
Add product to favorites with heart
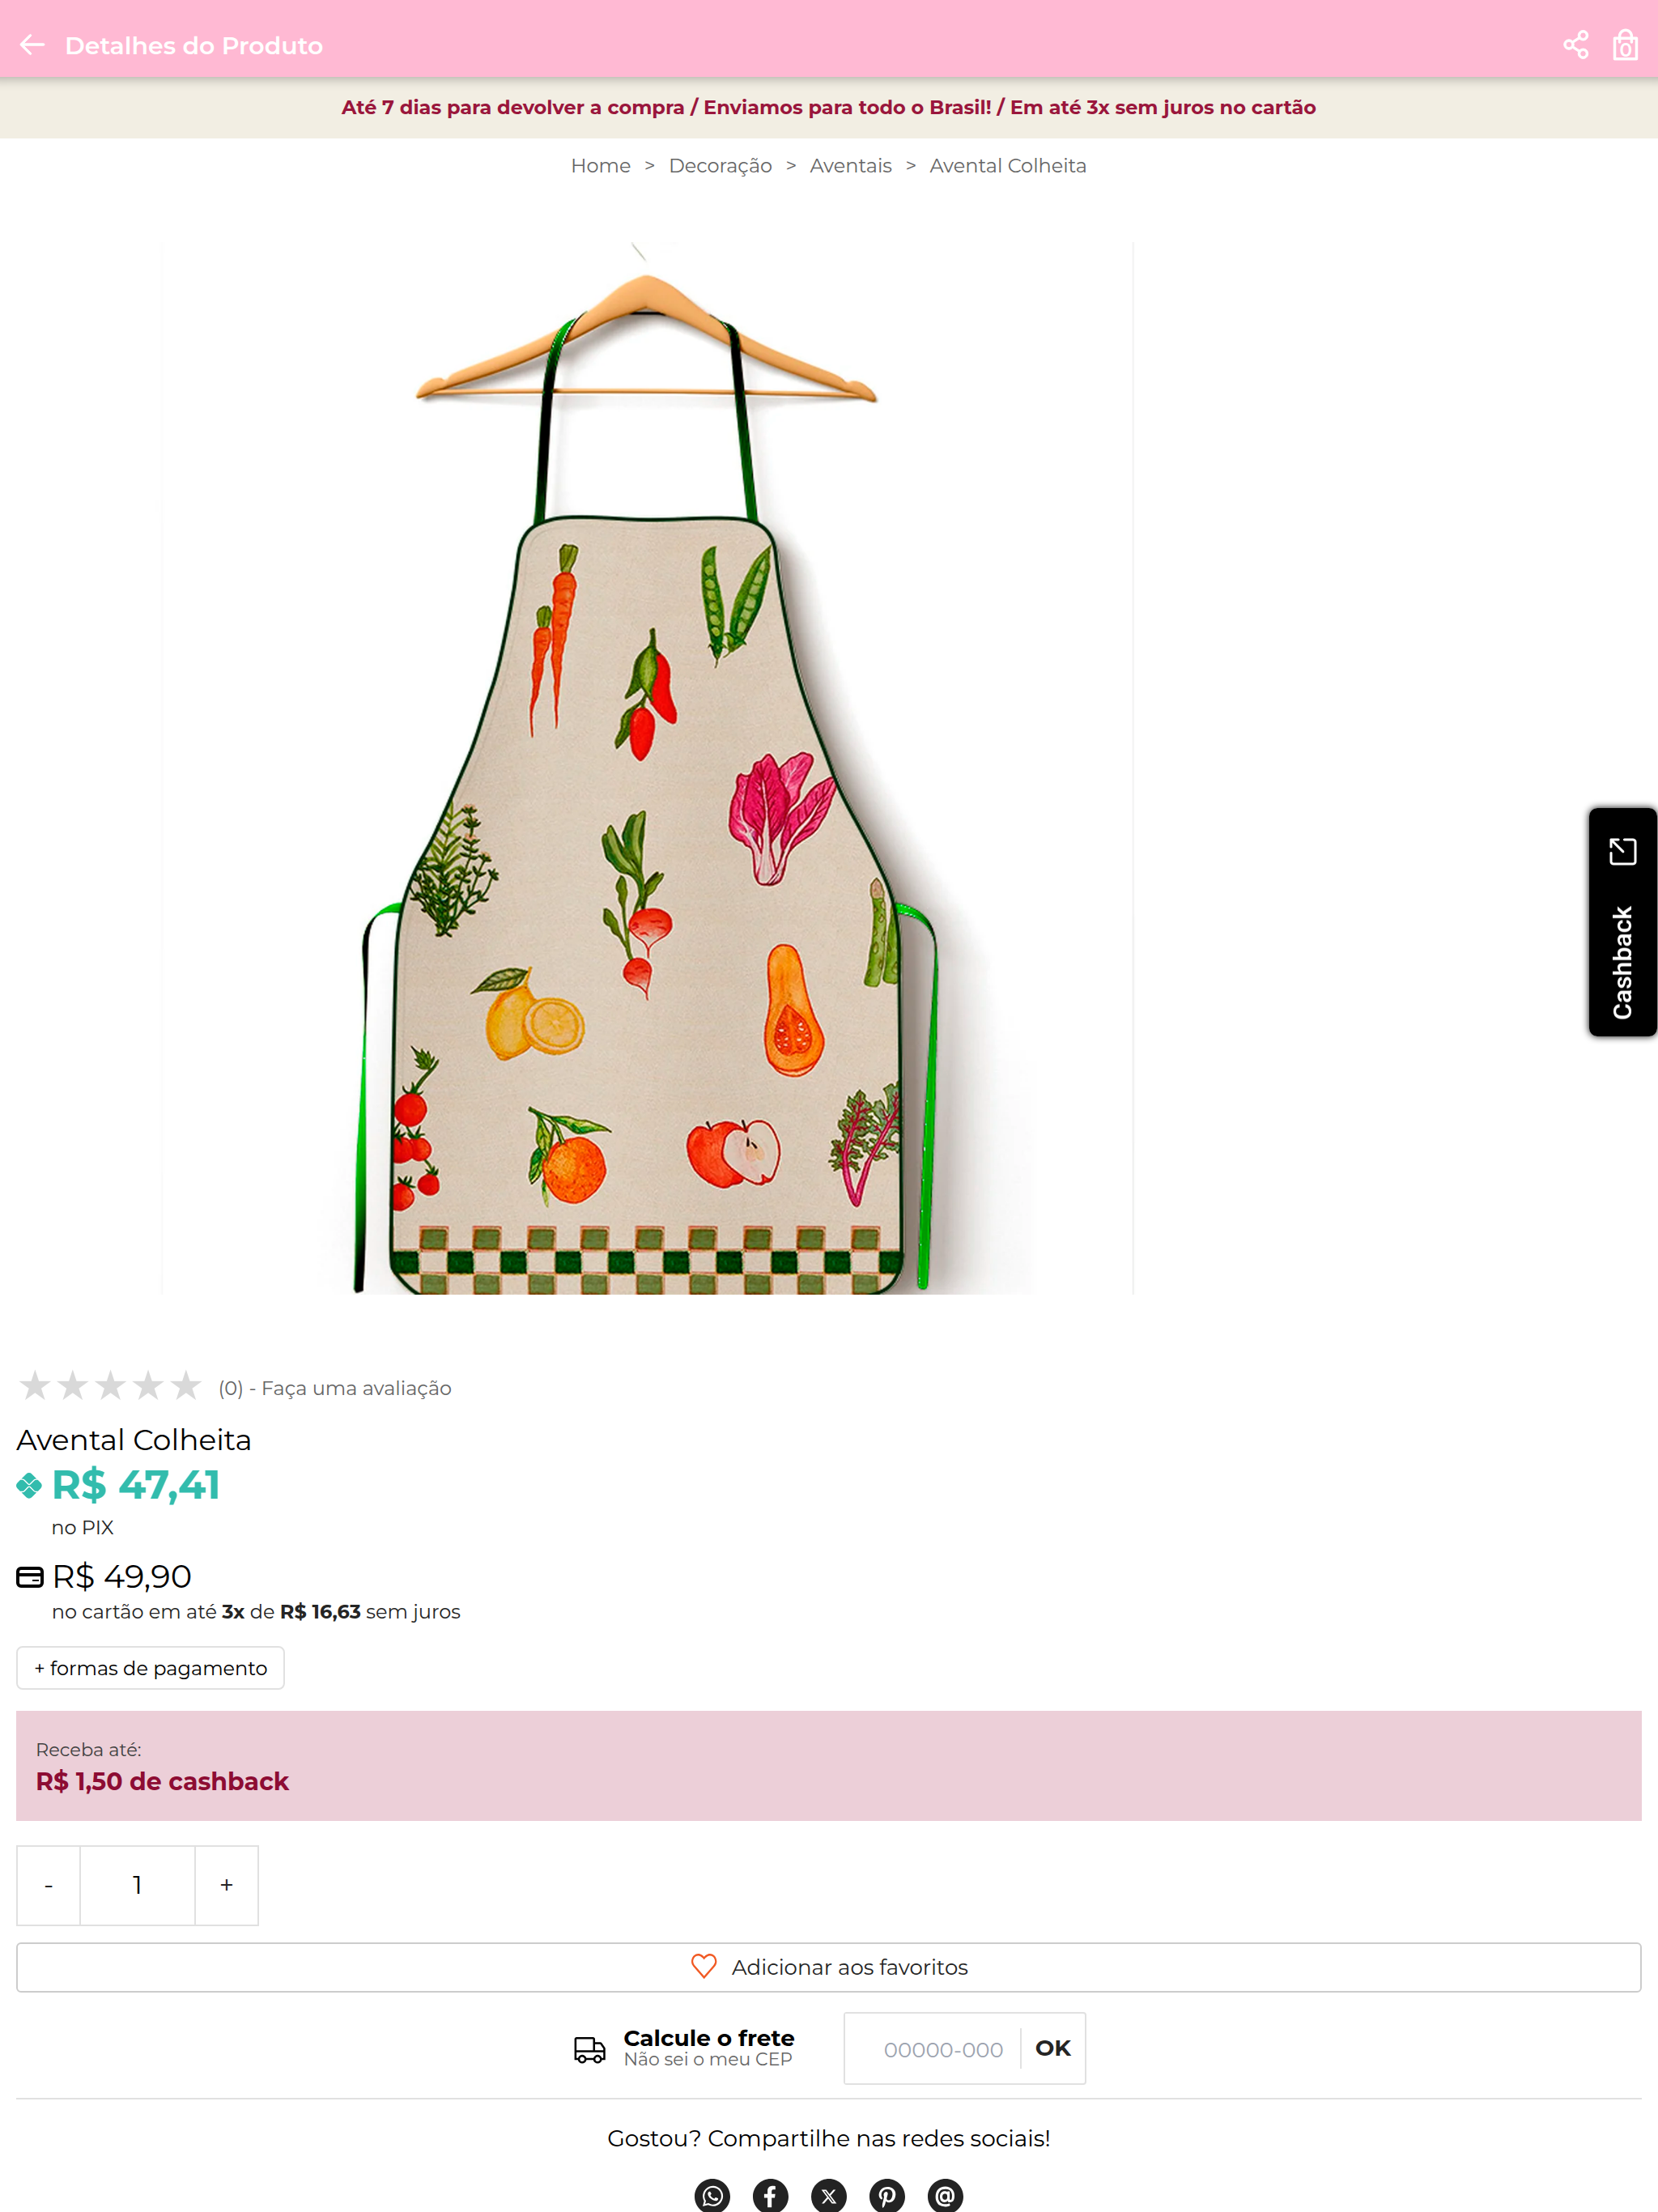(x=828, y=1967)
